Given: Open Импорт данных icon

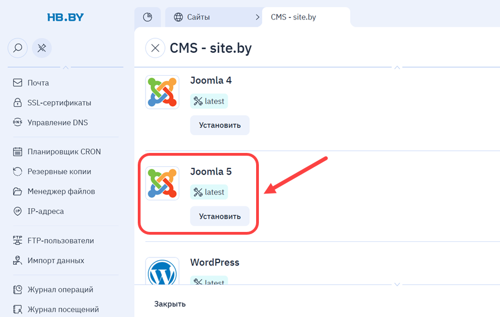Looking at the screenshot, I should click(18, 260).
